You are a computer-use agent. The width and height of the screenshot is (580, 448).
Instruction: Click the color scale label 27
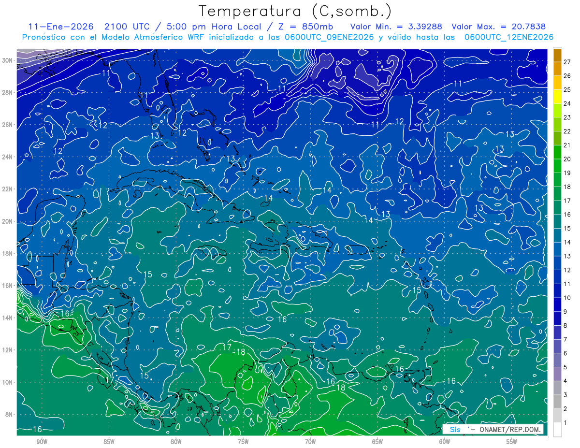pos(567,61)
